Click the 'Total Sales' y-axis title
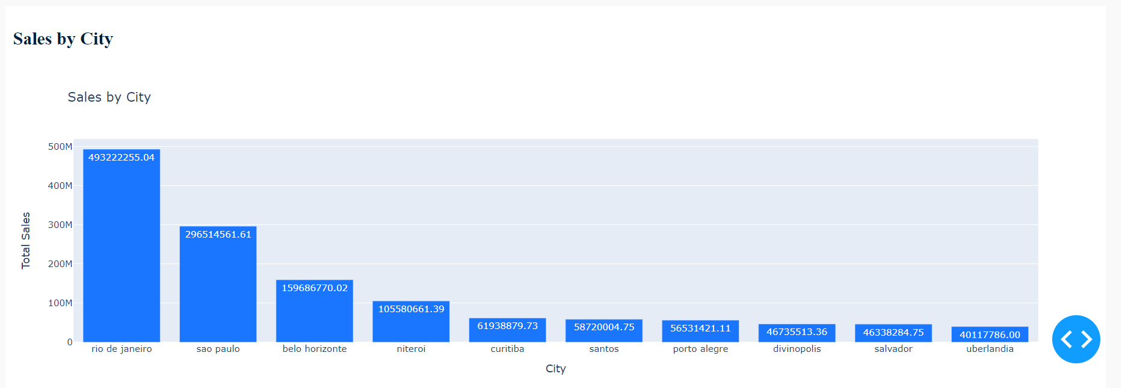 click(26, 241)
